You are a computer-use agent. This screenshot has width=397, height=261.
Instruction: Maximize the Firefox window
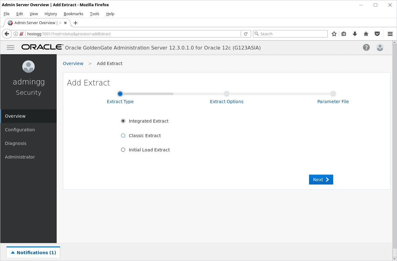point(375,5)
